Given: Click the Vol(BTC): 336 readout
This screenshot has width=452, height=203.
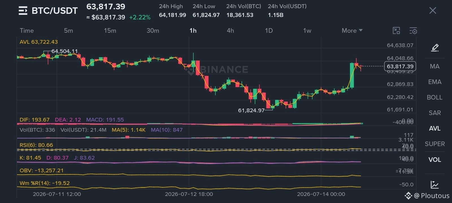Looking at the screenshot, I should pyautogui.click(x=37, y=130).
